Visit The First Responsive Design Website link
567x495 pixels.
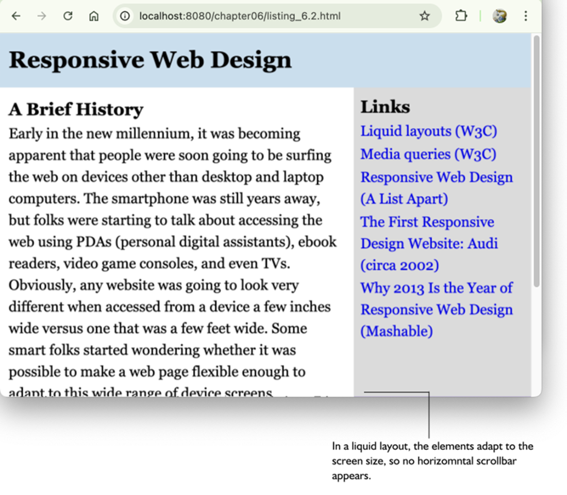(427, 222)
